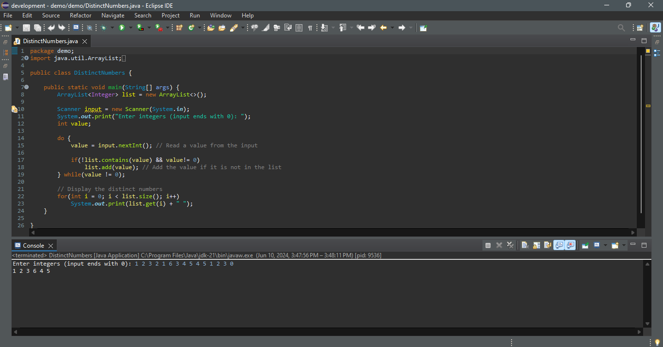
Task: Open the Run button dropdown arrow
Action: pos(131,28)
